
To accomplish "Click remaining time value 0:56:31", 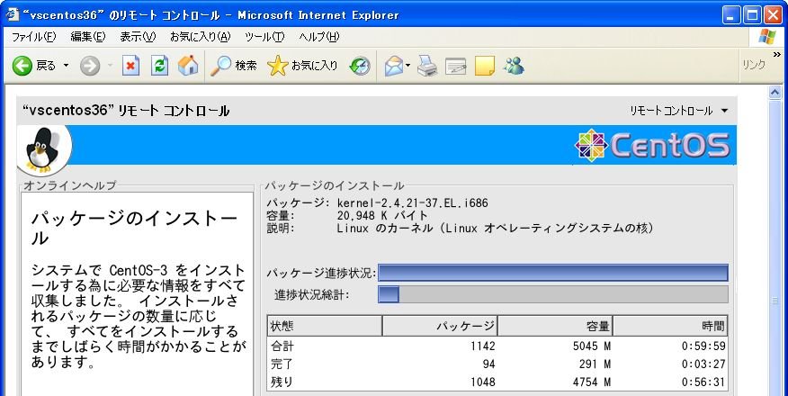I will pyautogui.click(x=703, y=382).
